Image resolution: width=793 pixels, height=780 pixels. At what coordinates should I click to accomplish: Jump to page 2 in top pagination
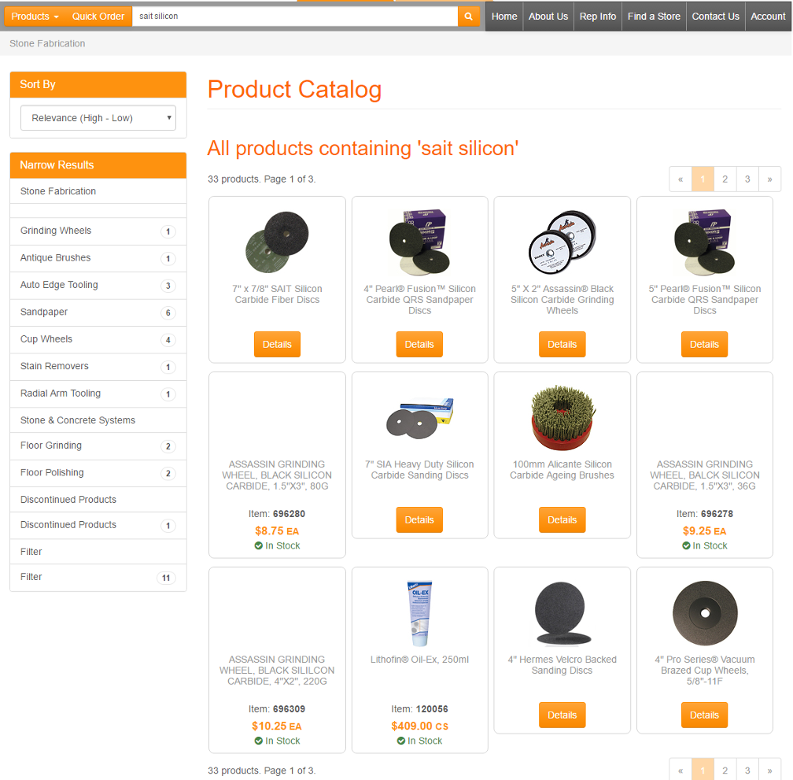725,179
